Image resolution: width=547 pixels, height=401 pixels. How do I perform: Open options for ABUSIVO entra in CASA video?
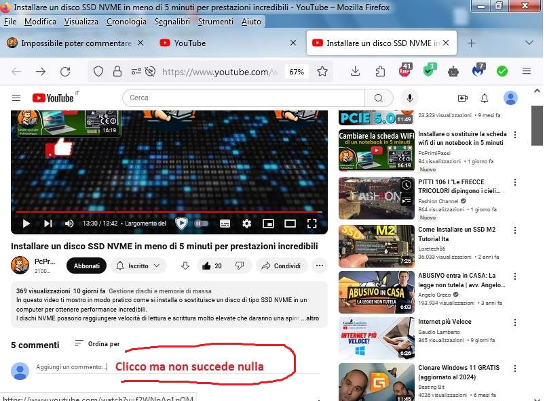click(x=515, y=276)
